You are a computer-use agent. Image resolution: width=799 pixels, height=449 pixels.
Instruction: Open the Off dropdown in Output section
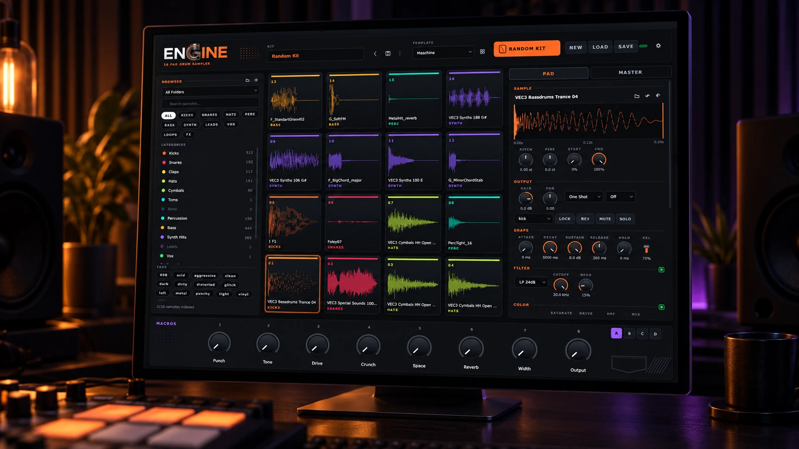[620, 197]
